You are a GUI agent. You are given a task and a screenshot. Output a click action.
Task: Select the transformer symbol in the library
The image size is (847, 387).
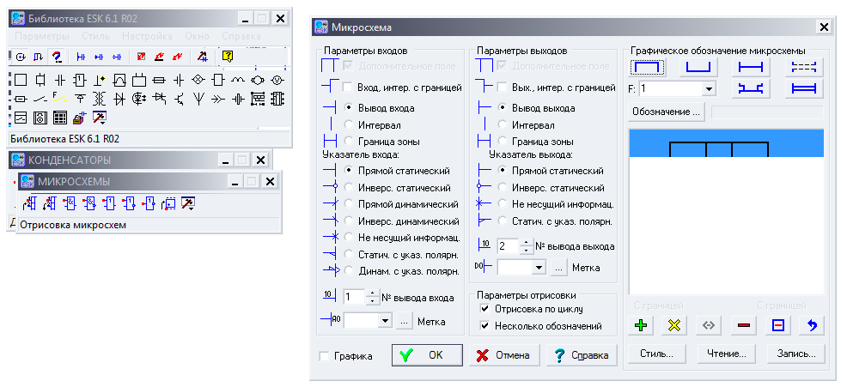click(99, 99)
